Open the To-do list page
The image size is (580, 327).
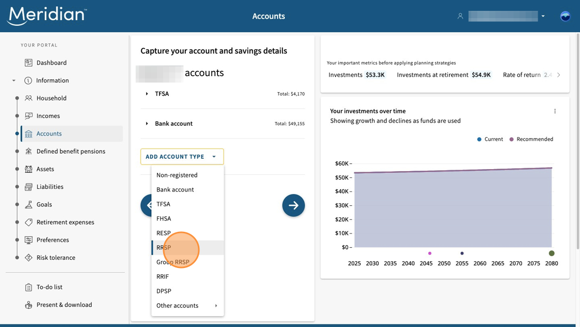coord(49,287)
